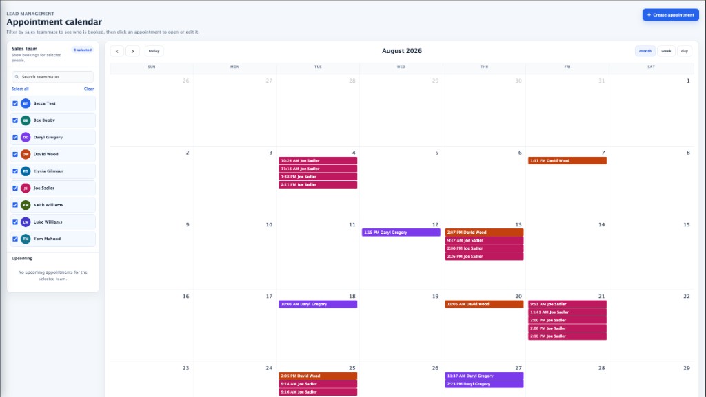706x397 pixels.
Task: Switch to the week view tab
Action: (x=667, y=51)
